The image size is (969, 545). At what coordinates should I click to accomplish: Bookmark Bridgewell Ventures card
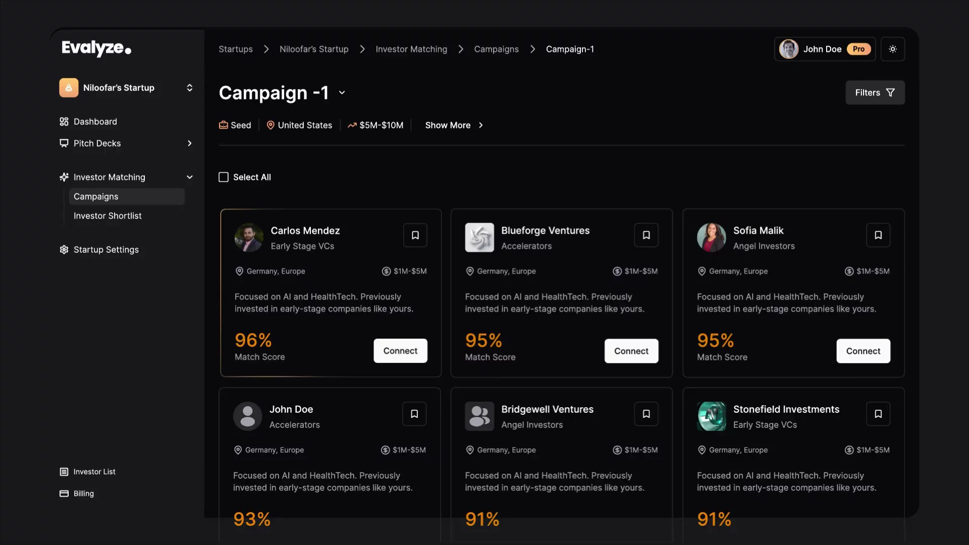tap(646, 414)
